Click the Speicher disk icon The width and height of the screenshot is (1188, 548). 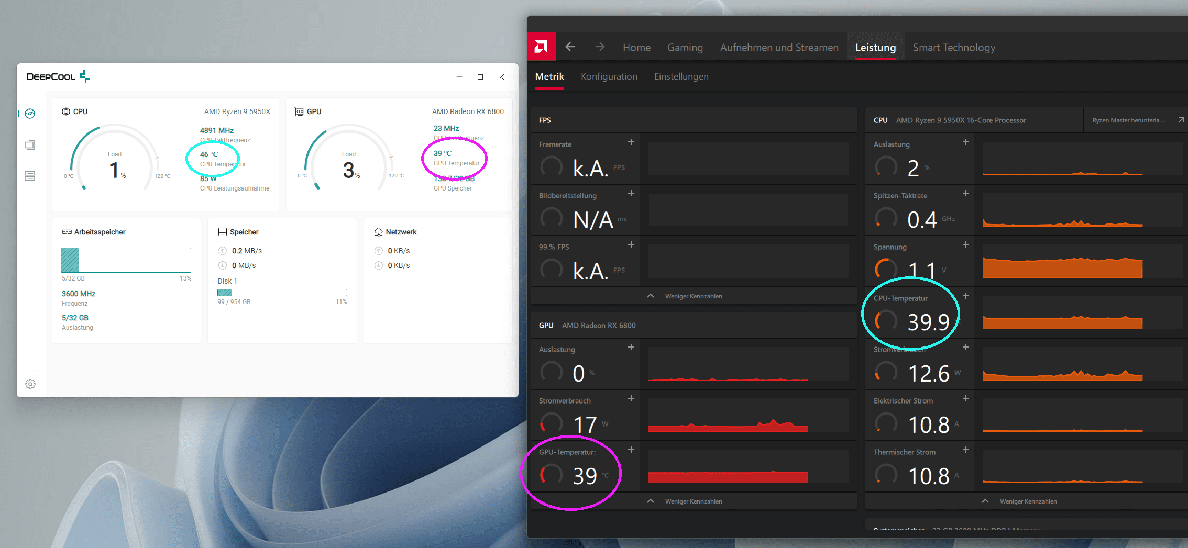click(222, 232)
